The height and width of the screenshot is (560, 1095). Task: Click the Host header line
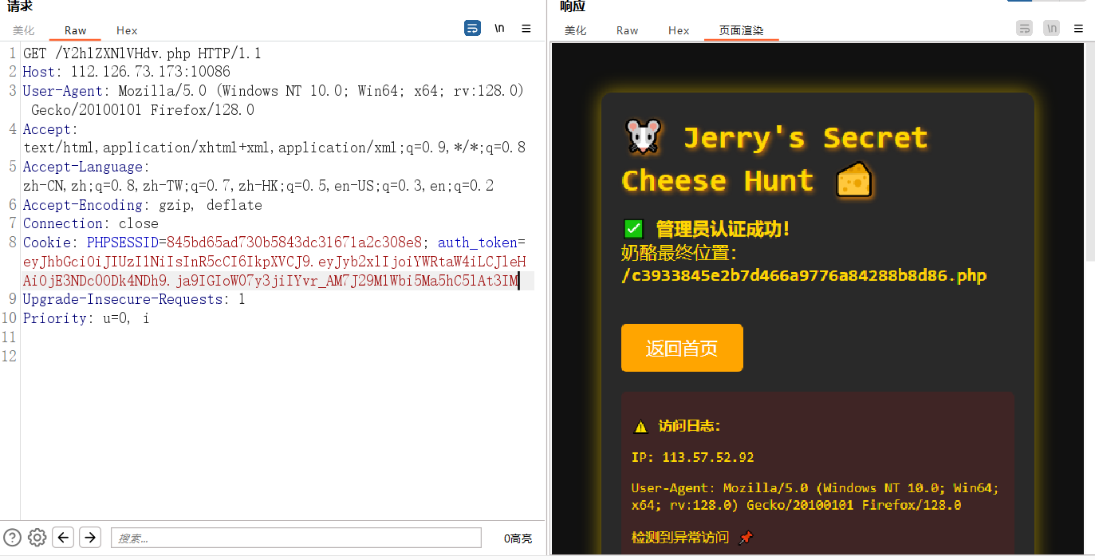click(126, 72)
